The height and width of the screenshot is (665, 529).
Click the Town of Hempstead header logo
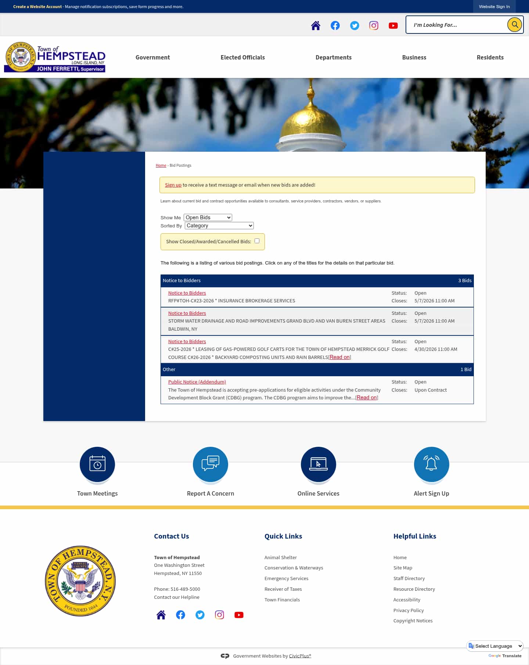coord(55,57)
